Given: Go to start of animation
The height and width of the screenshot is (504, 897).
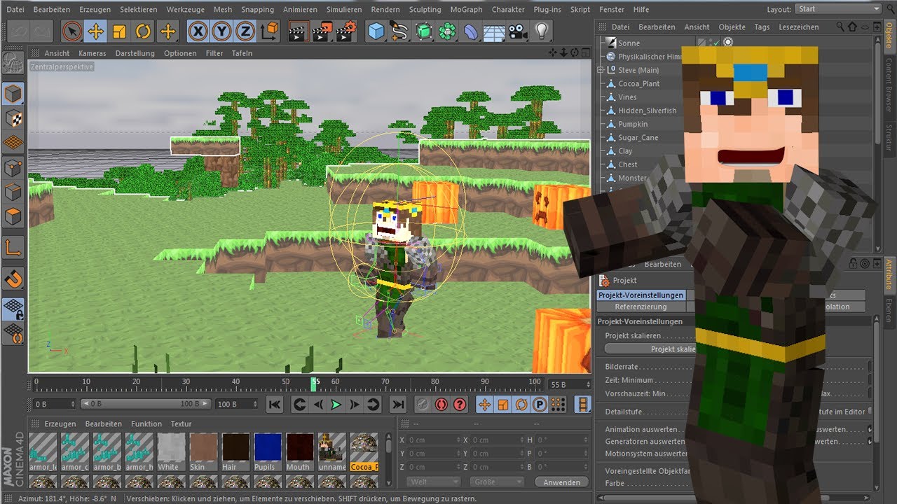Looking at the screenshot, I should tap(275, 404).
